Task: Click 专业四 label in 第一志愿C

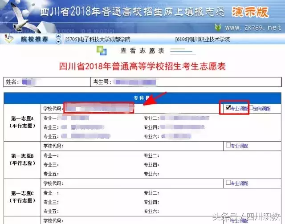Action: (151, 202)
